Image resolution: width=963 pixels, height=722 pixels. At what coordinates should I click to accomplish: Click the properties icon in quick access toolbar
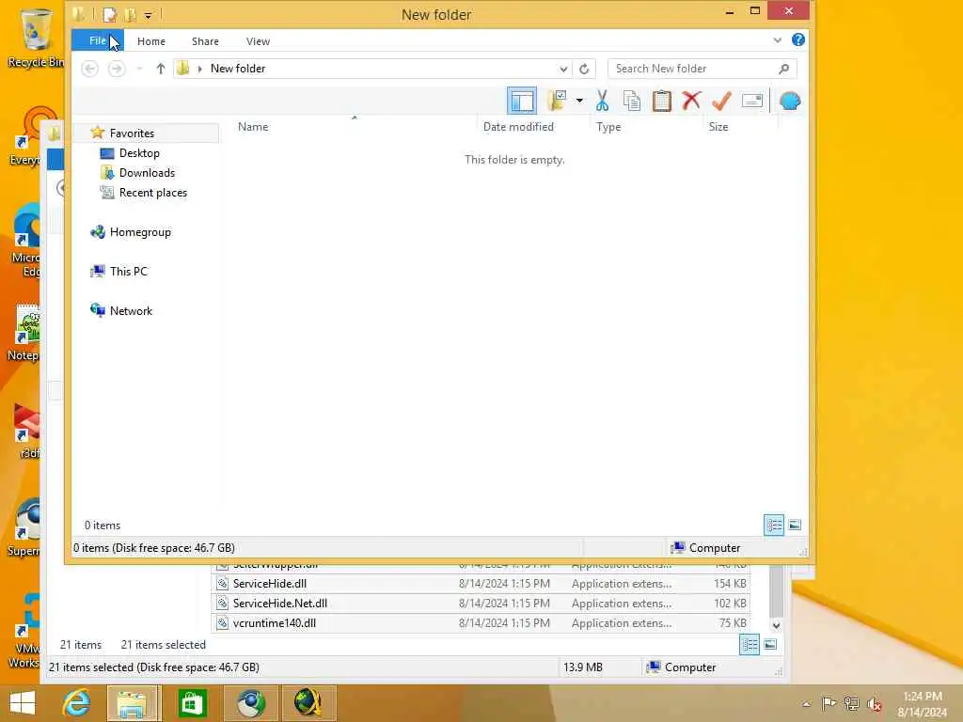[x=110, y=14]
